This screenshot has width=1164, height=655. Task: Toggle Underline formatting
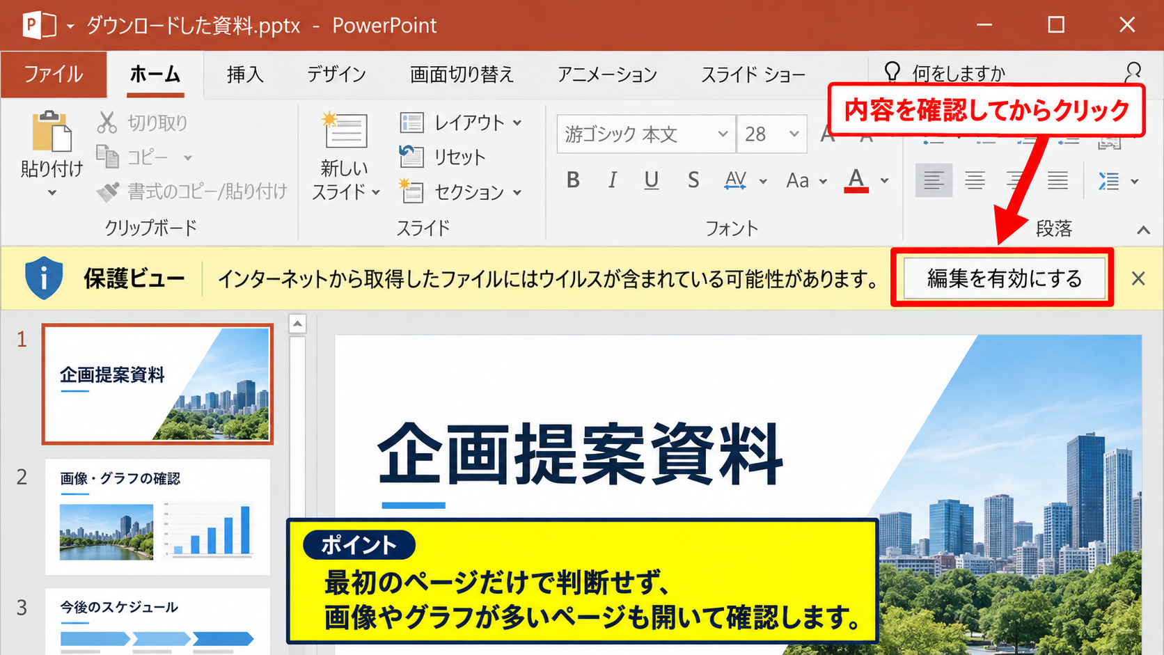point(651,180)
